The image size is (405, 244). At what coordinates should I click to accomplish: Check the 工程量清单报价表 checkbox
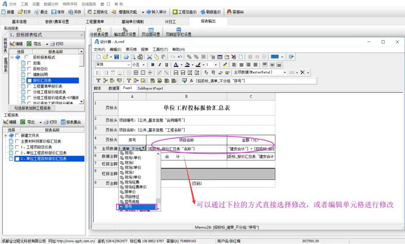(29, 86)
